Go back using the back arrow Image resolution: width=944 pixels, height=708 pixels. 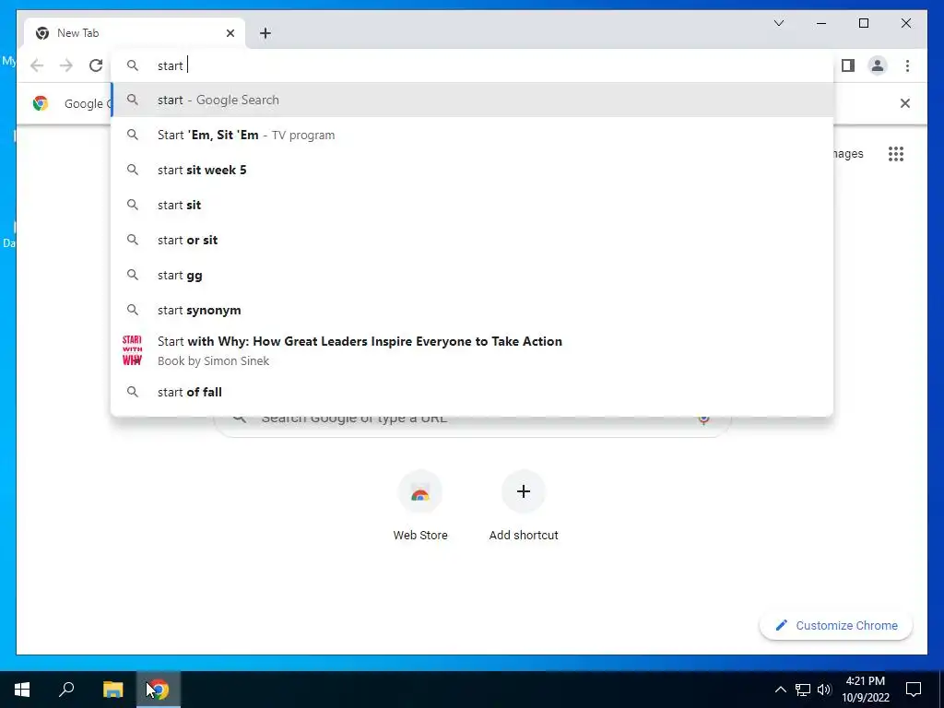click(x=37, y=65)
